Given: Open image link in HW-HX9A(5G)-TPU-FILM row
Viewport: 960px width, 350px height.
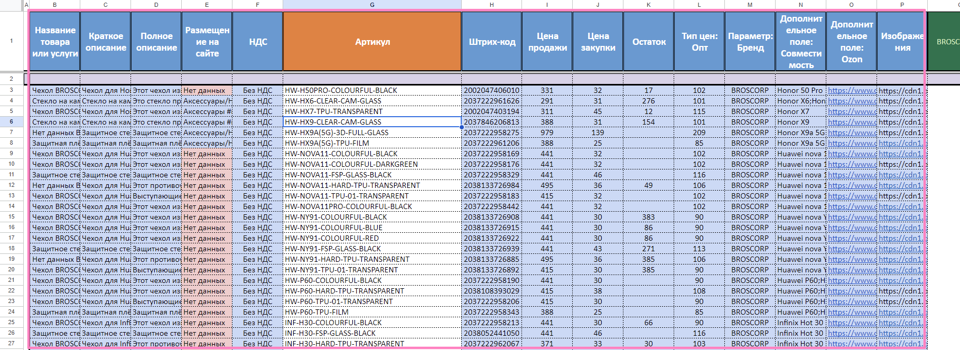Looking at the screenshot, I should (901, 143).
